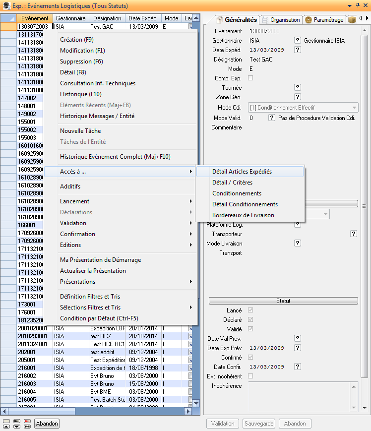Click help icon next to Date Confir.
The width and height of the screenshot is (371, 431).
pyautogui.click(x=298, y=367)
